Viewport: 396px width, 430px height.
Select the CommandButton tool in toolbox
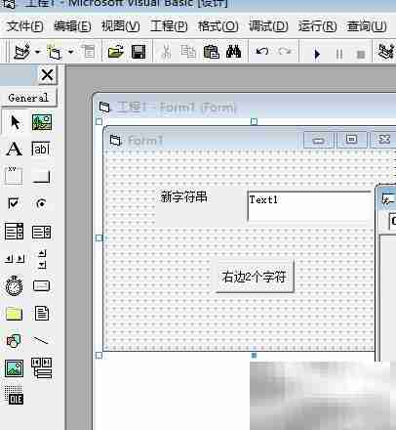(x=41, y=176)
